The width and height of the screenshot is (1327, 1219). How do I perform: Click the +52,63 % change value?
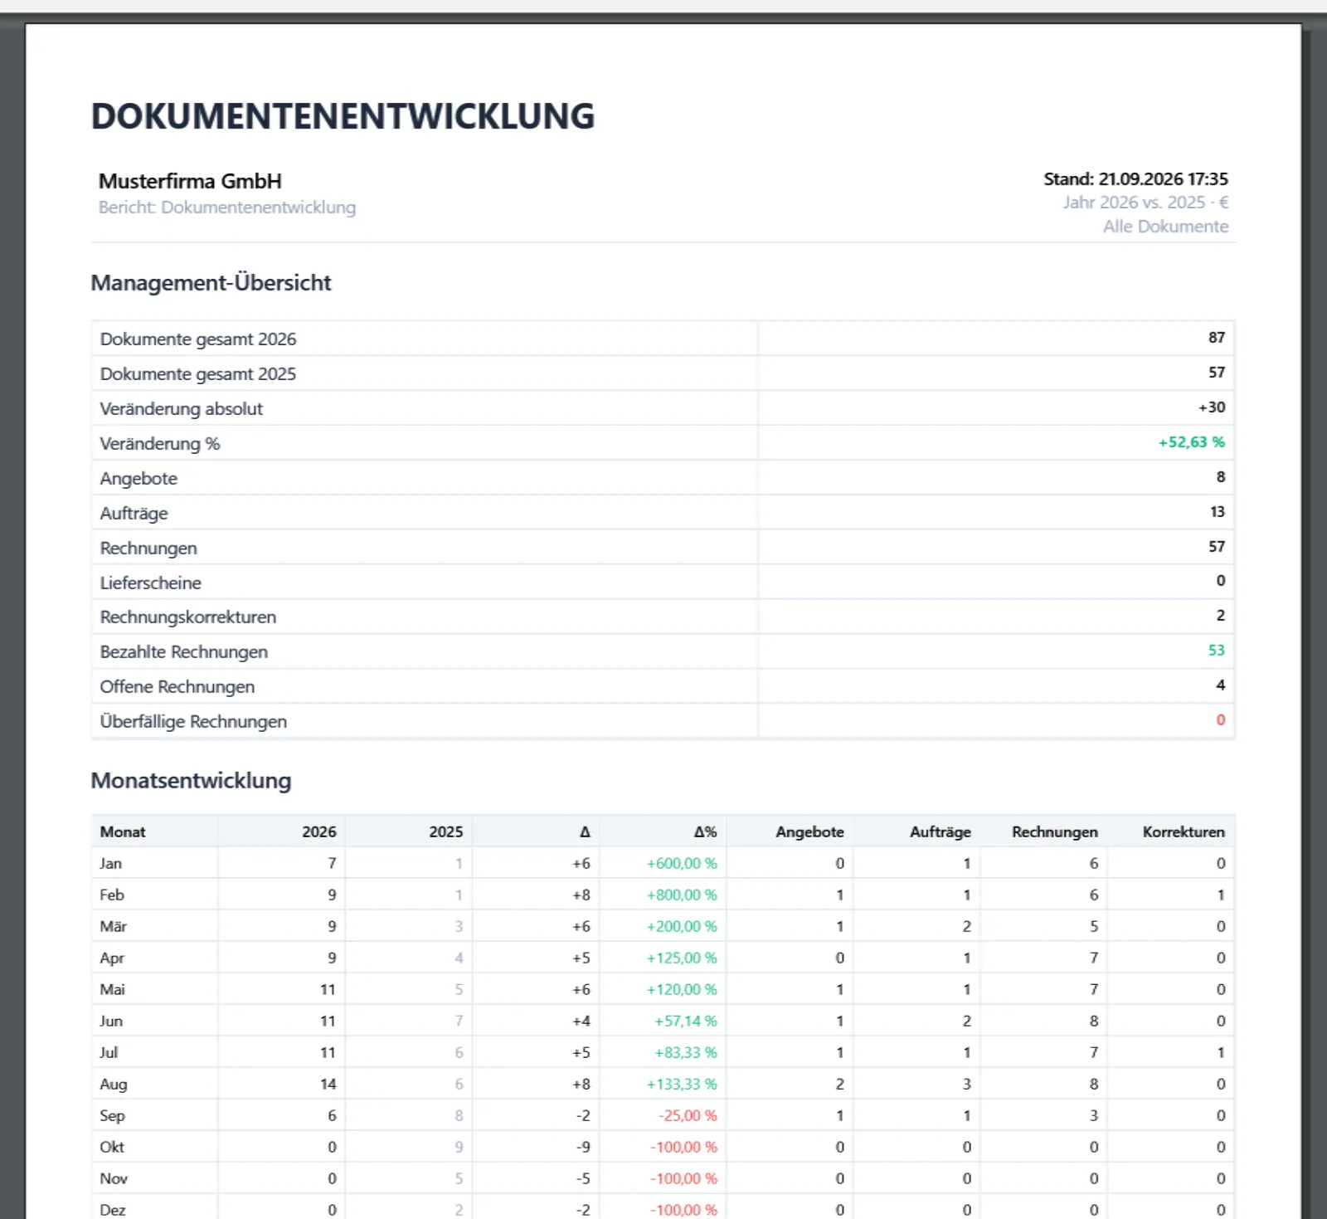pos(1191,442)
